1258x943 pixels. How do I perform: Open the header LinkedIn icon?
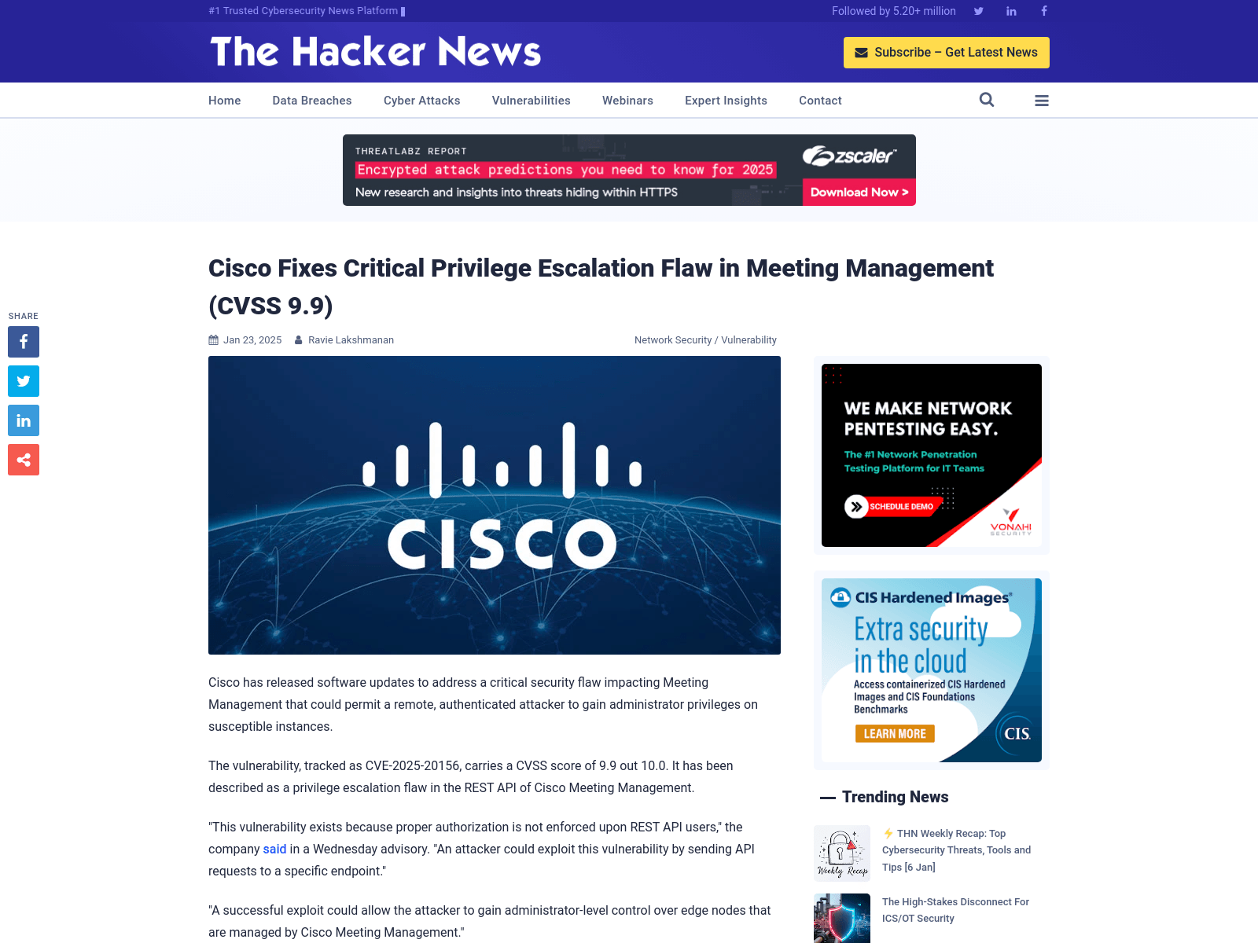click(1011, 11)
